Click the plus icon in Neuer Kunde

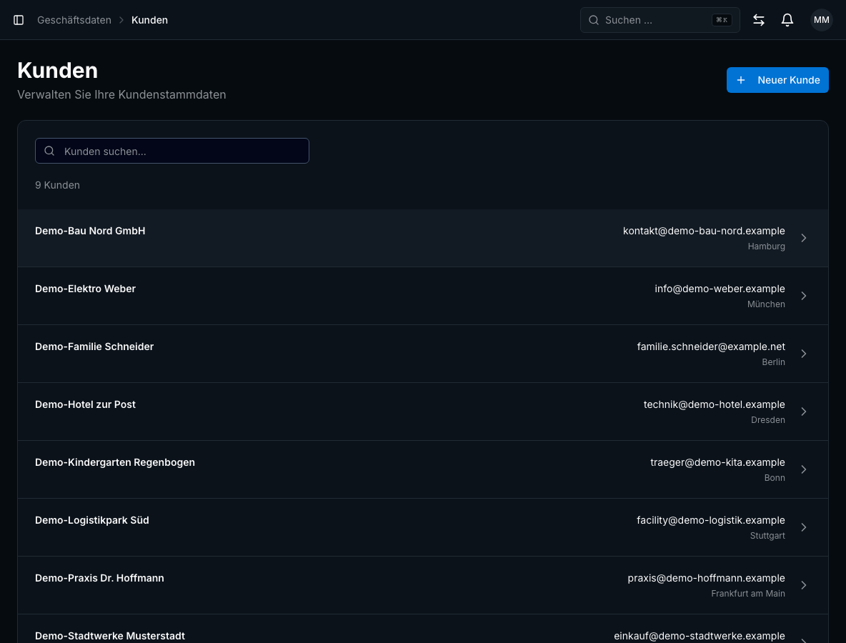741,80
